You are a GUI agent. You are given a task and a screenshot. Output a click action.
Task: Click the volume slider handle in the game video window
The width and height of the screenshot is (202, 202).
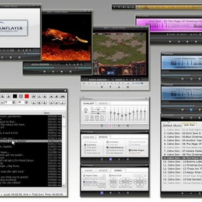click(142, 83)
